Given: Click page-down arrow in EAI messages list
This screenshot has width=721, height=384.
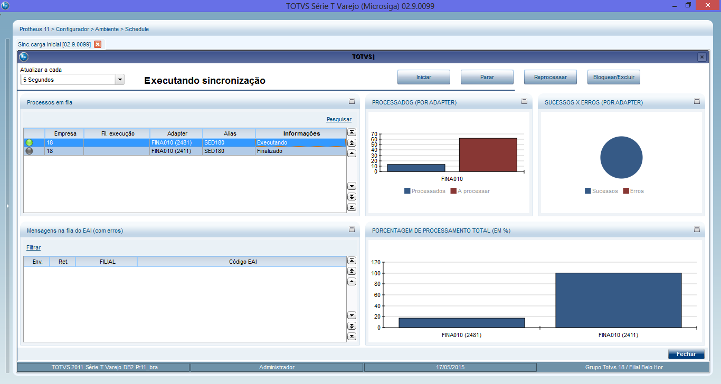Looking at the screenshot, I should coord(352,326).
